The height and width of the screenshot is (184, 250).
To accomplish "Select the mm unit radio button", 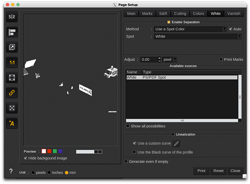I will pyautogui.click(x=67, y=172).
